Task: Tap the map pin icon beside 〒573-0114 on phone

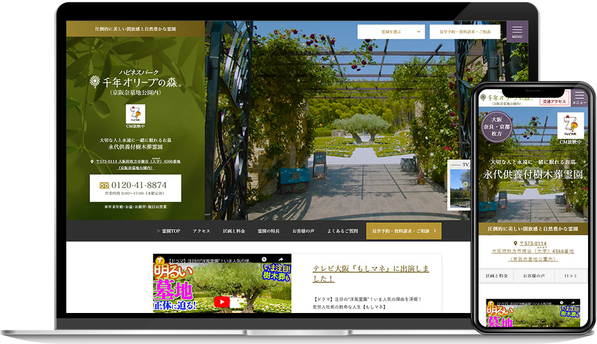Action: click(515, 243)
